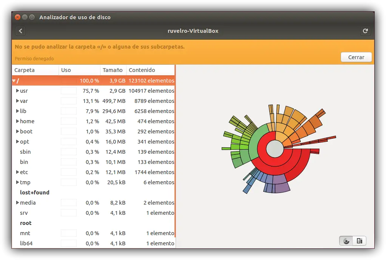Click '341 elementos' in opt row

156,142
